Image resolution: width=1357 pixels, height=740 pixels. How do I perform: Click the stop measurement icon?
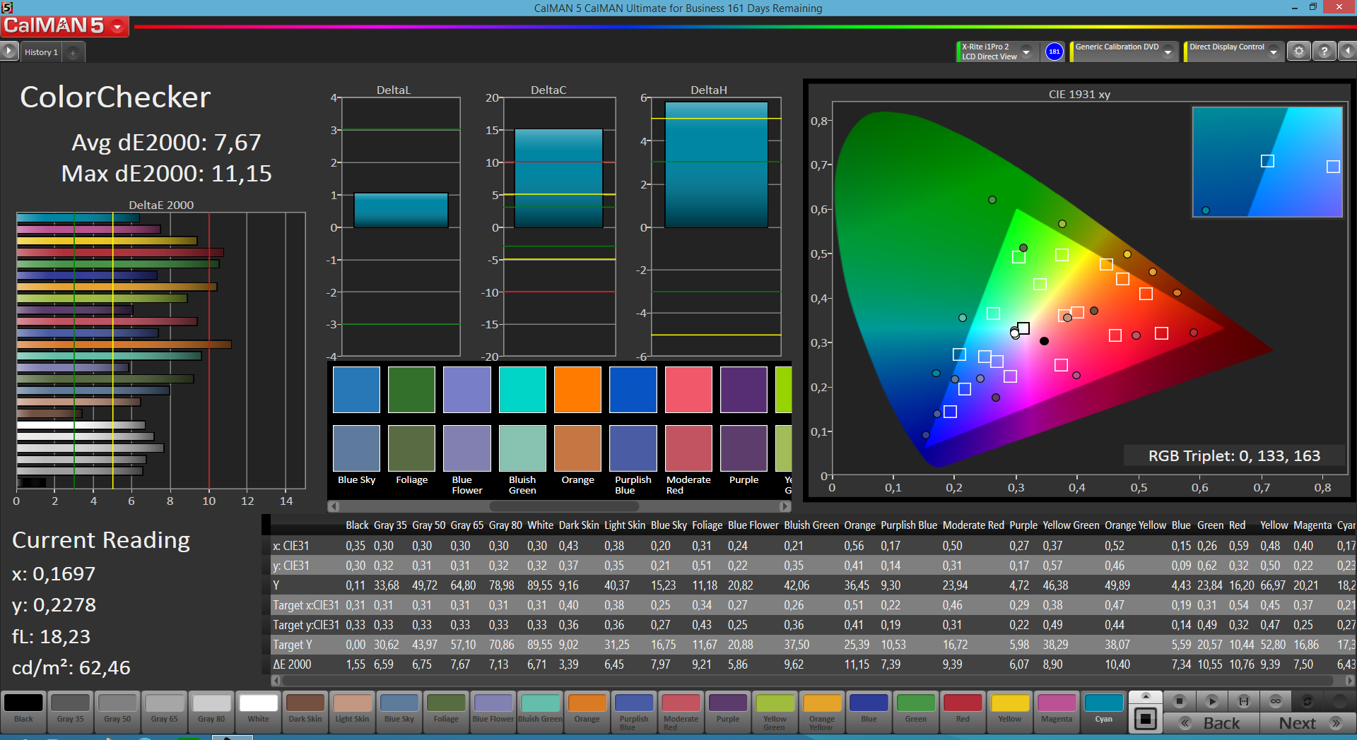(x=1179, y=701)
